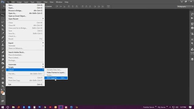Open the notification center icon
Image resolution: width=194 pixels, height=109 pixels.
pyautogui.click(x=190, y=107)
